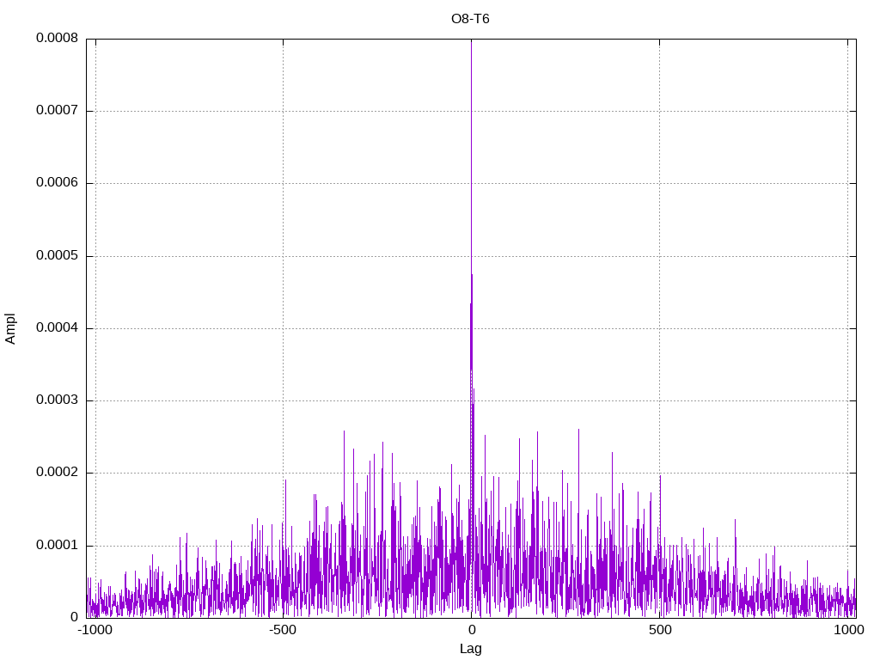
Task: Click the Y-axis label Ampl
Action: [10, 329]
